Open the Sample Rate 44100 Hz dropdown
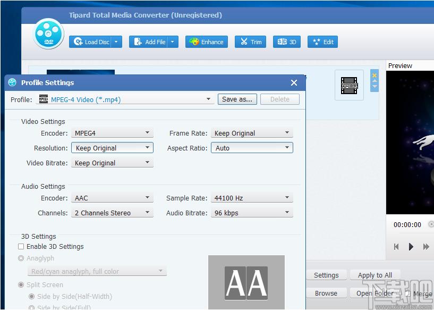 pyautogui.click(x=252, y=198)
